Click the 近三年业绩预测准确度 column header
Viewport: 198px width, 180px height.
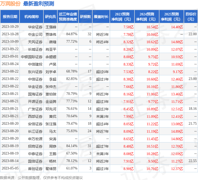(68, 16)
